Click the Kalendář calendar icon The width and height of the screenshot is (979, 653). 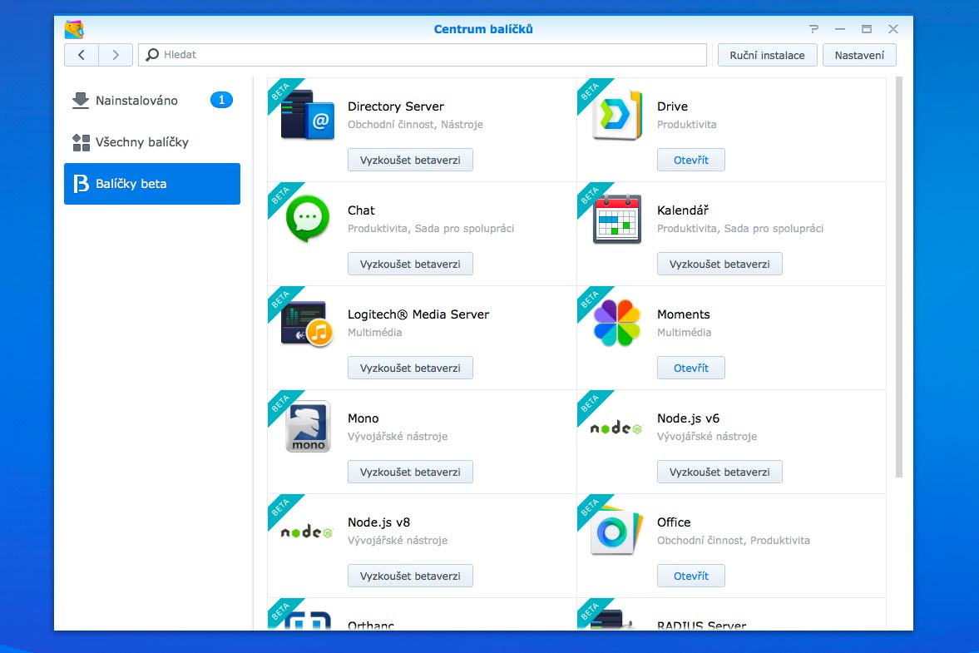click(617, 219)
